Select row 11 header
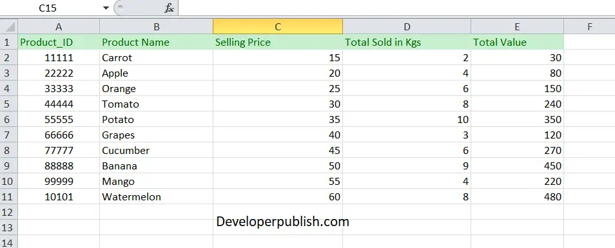Viewport: 615px width, 248px height. tap(8, 196)
